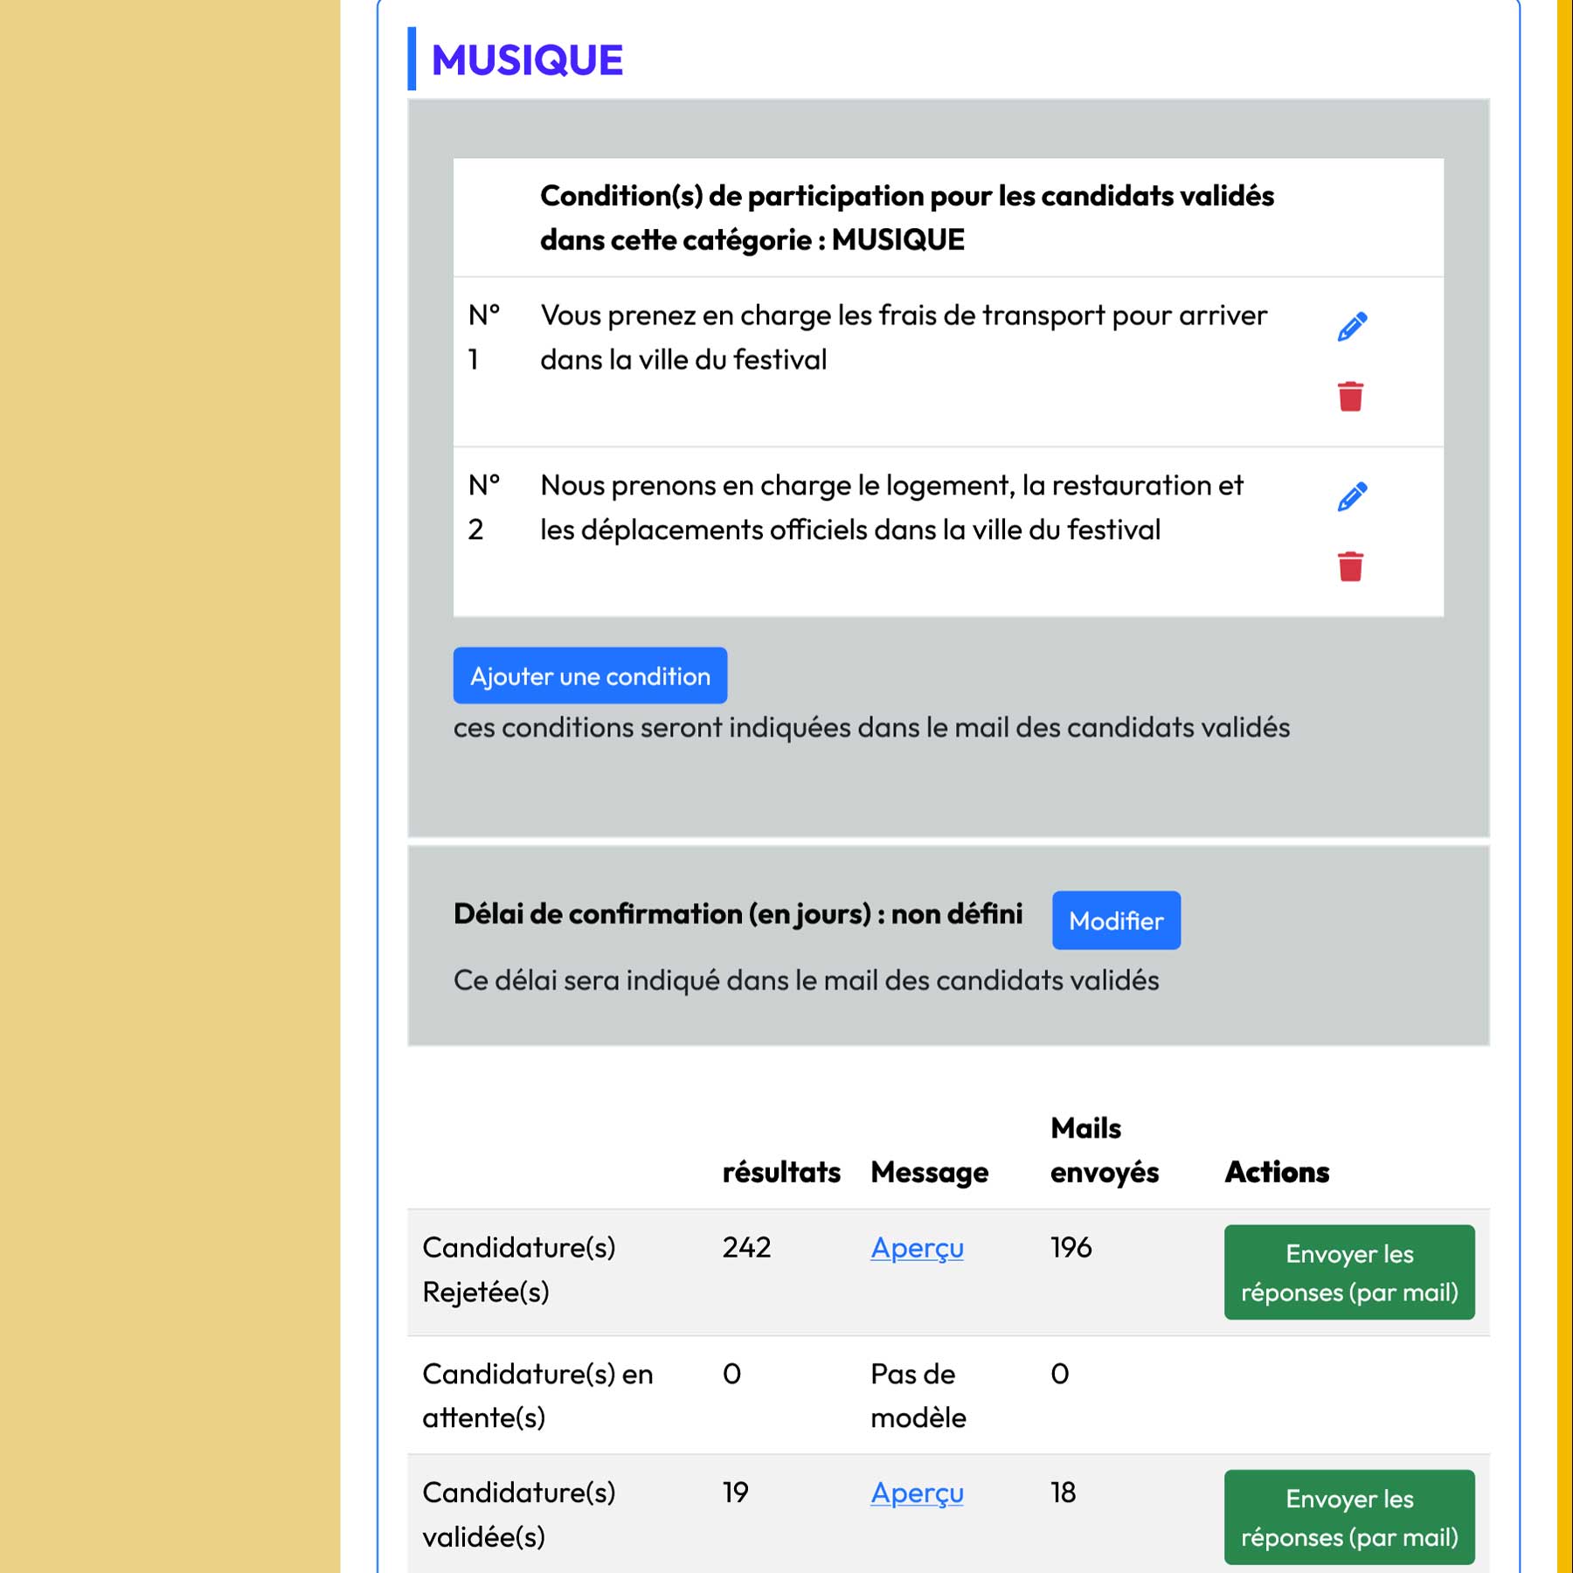Click the Mails envoyés column header

tap(1104, 1150)
